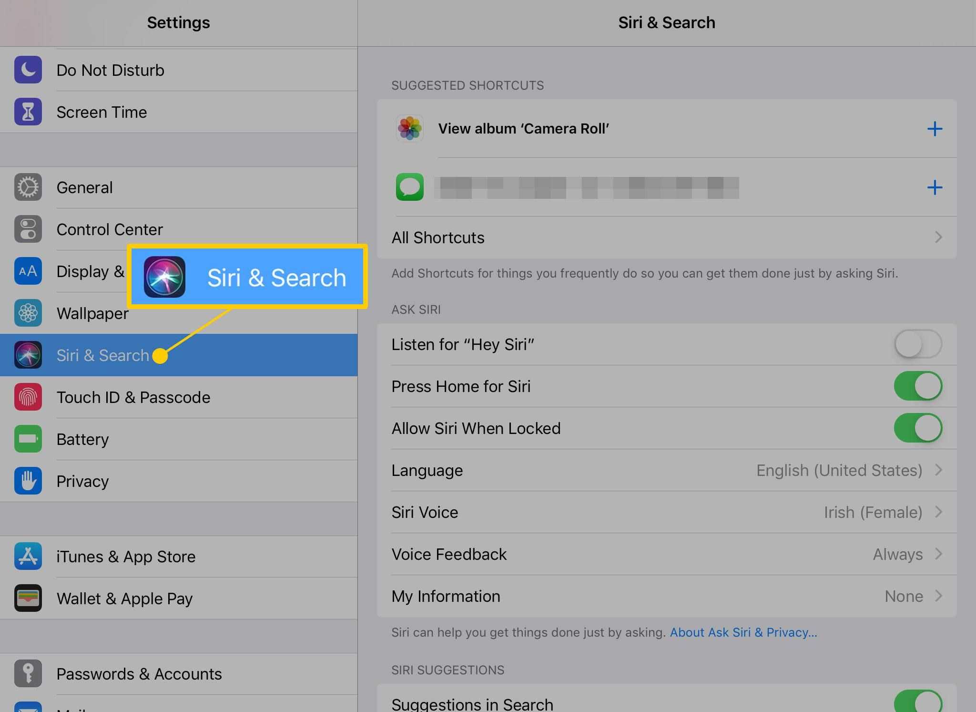Open the Siri & Search settings icon
This screenshot has width=976, height=712.
[x=27, y=355]
